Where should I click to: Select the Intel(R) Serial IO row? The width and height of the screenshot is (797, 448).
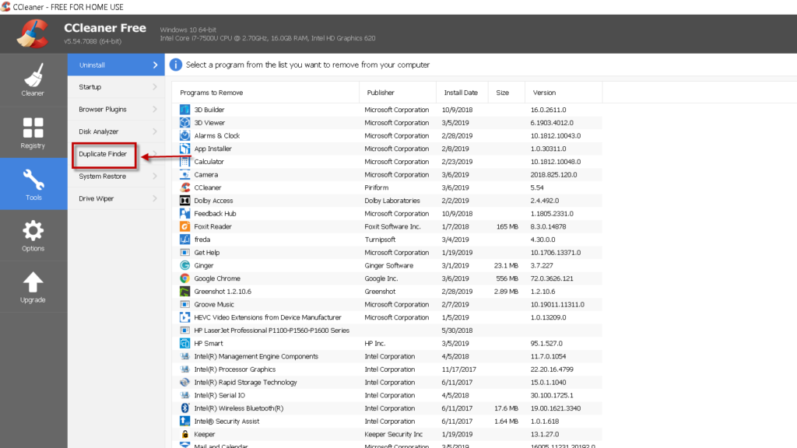point(388,395)
